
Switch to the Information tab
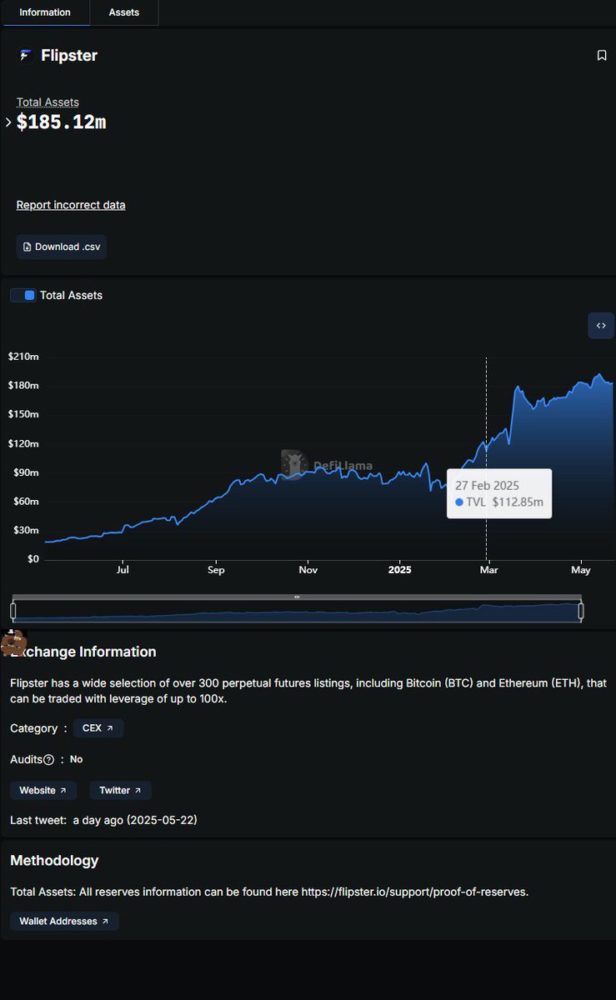[45, 12]
